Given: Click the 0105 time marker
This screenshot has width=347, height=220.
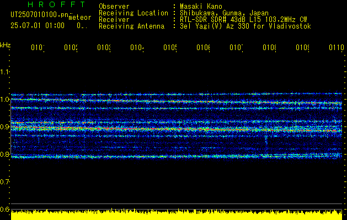Looking at the screenshot, I should click(170, 47).
